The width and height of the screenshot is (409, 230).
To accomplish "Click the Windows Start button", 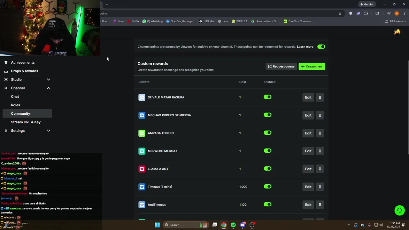I will tap(157, 225).
